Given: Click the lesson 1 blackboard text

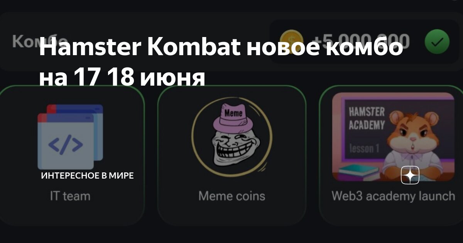Looking at the screenshot, I should pyautogui.click(x=365, y=148).
